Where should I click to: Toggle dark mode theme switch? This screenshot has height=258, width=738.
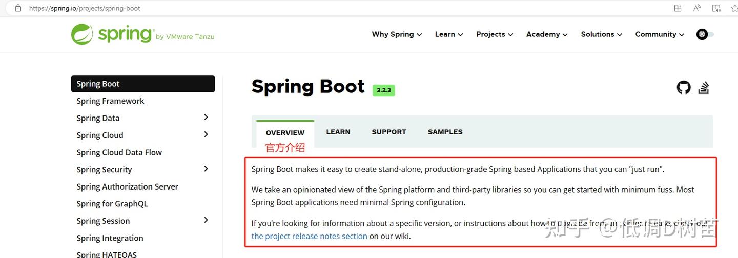pyautogui.click(x=705, y=34)
